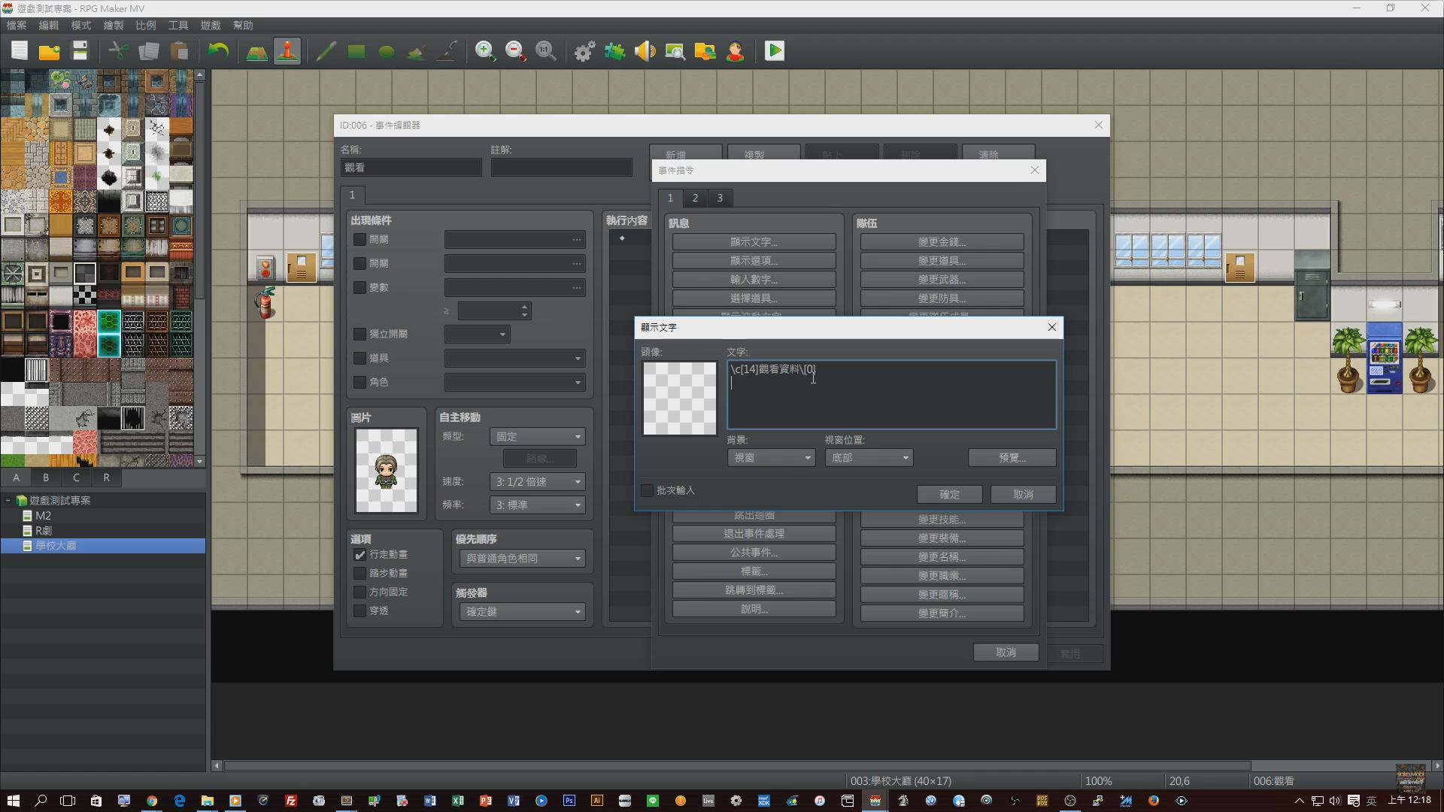The width and height of the screenshot is (1444, 812).
Task: Open the 背景 dropdown set to 視窗
Action: tap(771, 457)
